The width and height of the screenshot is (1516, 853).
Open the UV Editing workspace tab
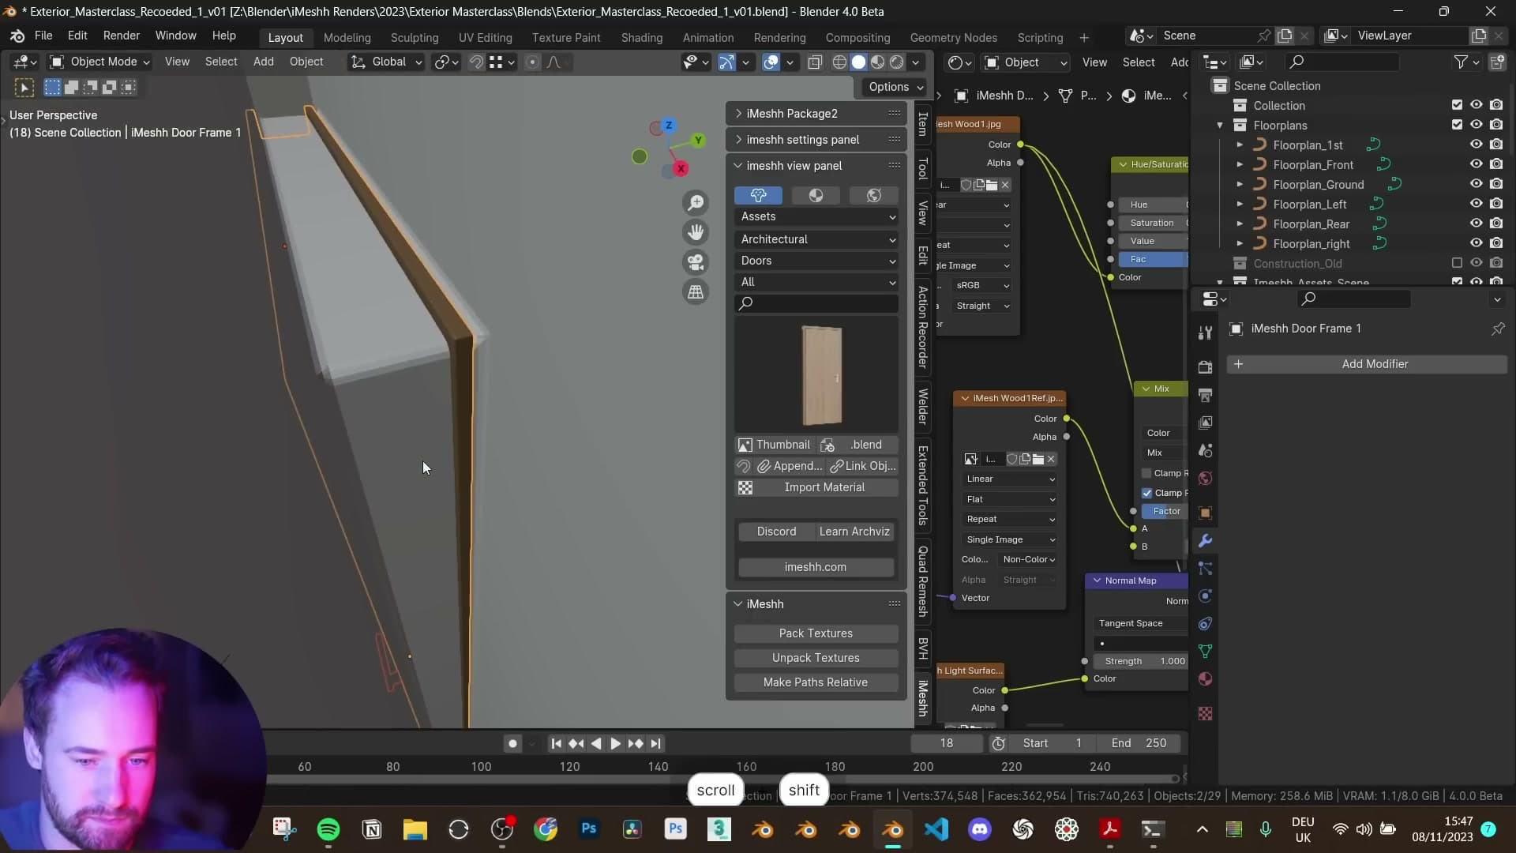click(485, 37)
